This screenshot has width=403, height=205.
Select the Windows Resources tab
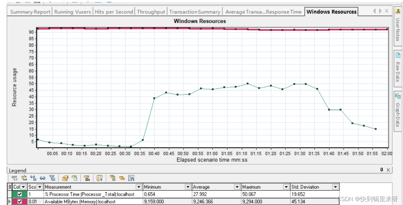coord(331,12)
